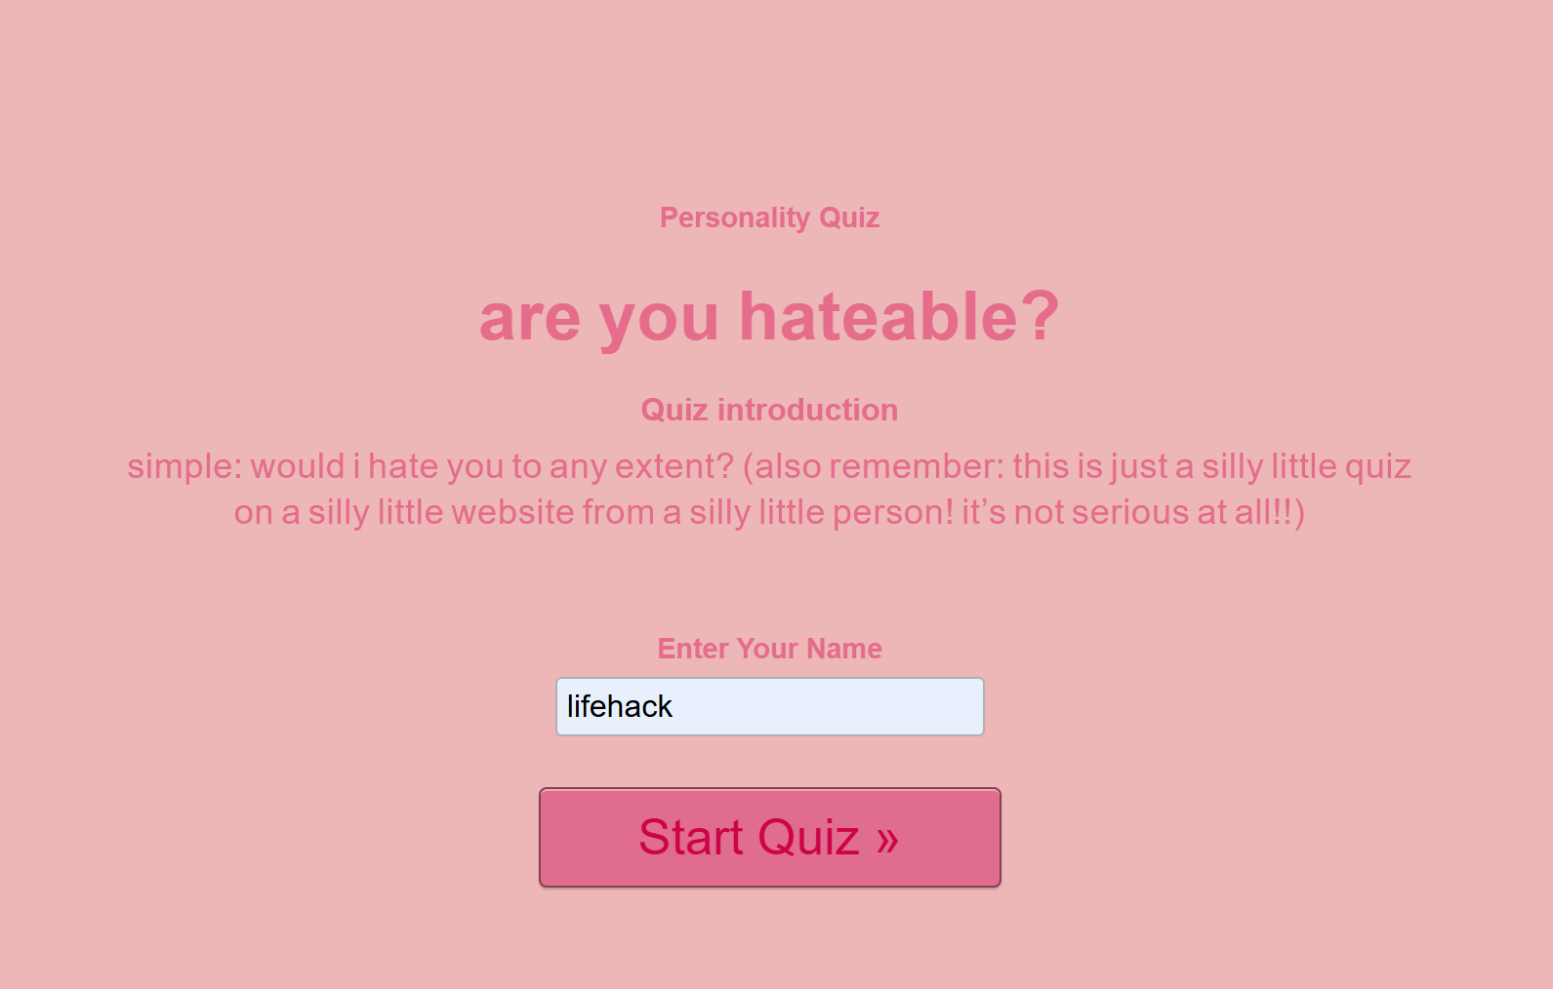Image resolution: width=1553 pixels, height=989 pixels.
Task: Click the Personality Quiz label
Action: (x=769, y=218)
